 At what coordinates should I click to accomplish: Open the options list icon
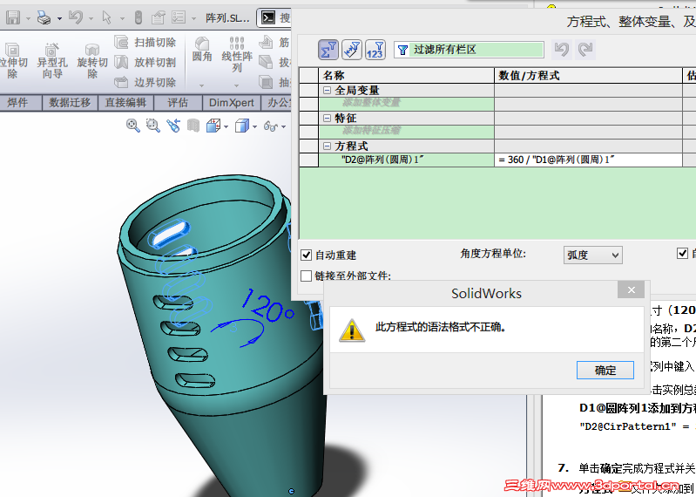click(x=179, y=17)
